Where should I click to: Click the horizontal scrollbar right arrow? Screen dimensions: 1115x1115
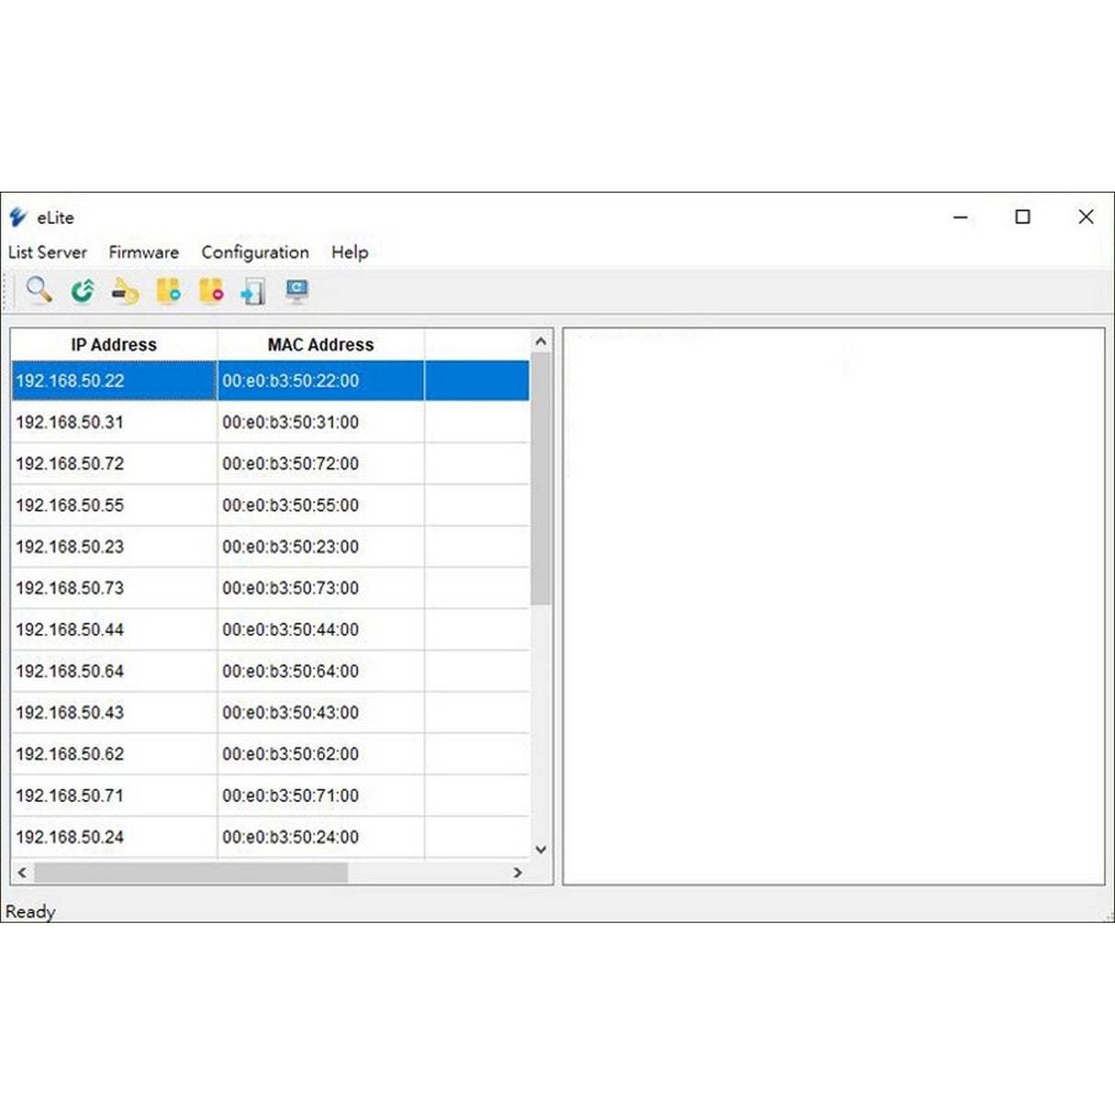[518, 873]
